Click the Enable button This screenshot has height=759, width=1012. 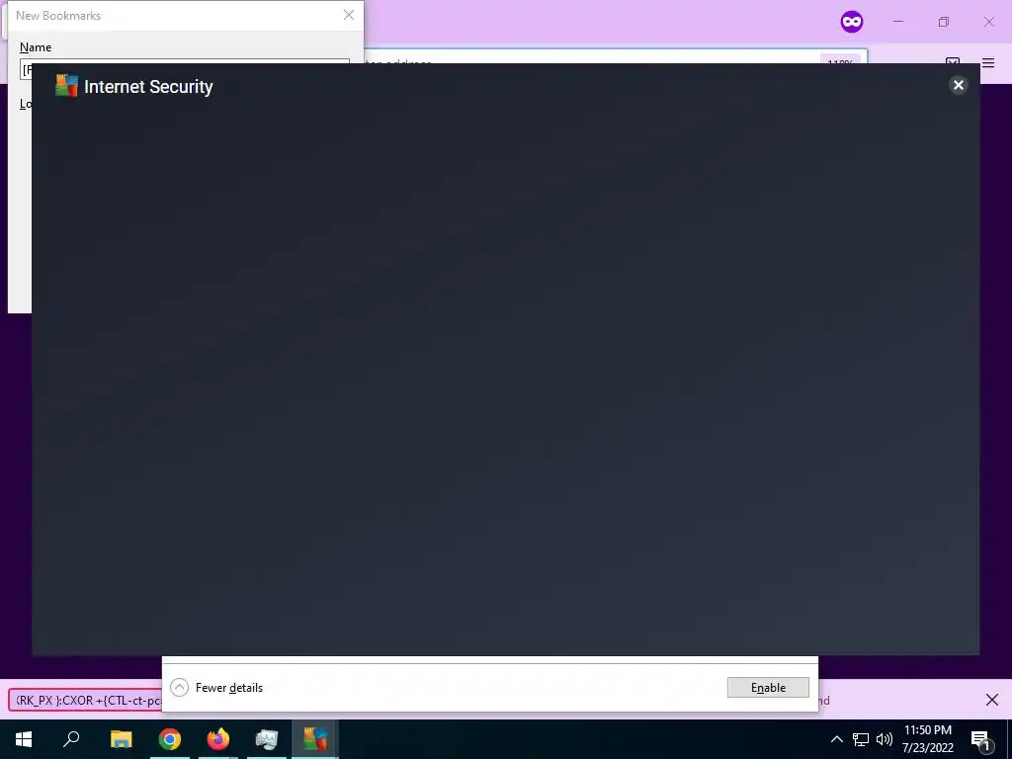click(x=768, y=688)
